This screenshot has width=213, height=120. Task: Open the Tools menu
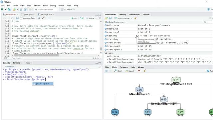coord(69,6)
